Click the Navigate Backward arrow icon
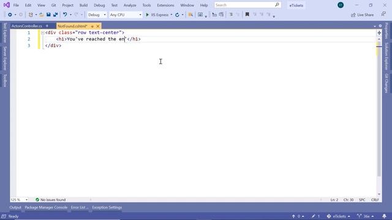The width and height of the screenshot is (392, 220). coord(10,15)
